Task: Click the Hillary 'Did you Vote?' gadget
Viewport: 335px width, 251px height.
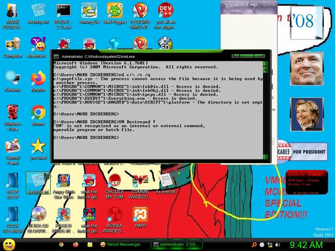Action: tap(307, 114)
